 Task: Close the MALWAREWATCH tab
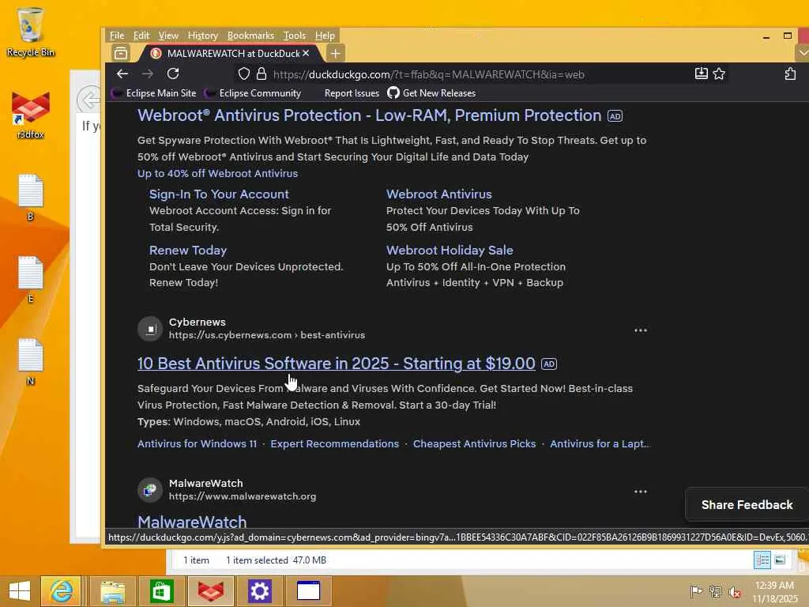[306, 53]
